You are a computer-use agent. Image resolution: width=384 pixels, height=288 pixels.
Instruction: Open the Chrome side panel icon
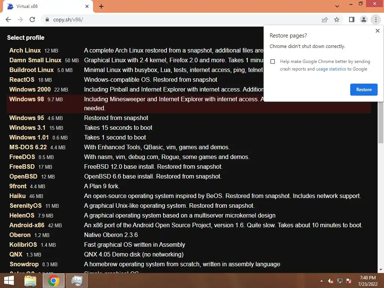click(352, 19)
